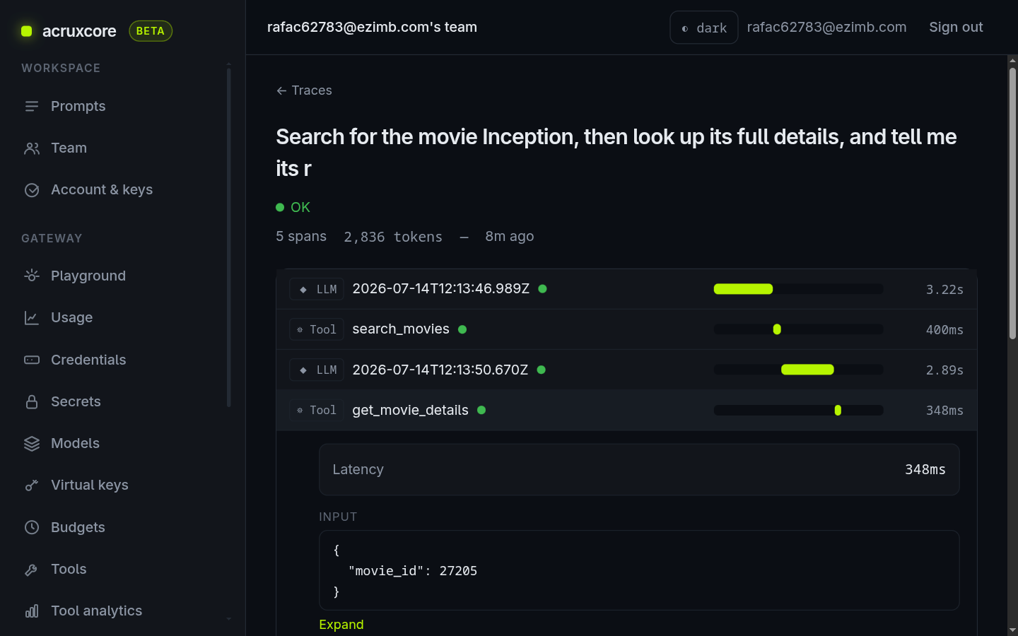Click the OK status label

300,207
